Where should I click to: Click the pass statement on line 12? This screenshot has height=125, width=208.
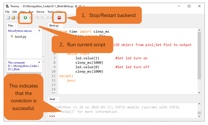(x=71, y=80)
